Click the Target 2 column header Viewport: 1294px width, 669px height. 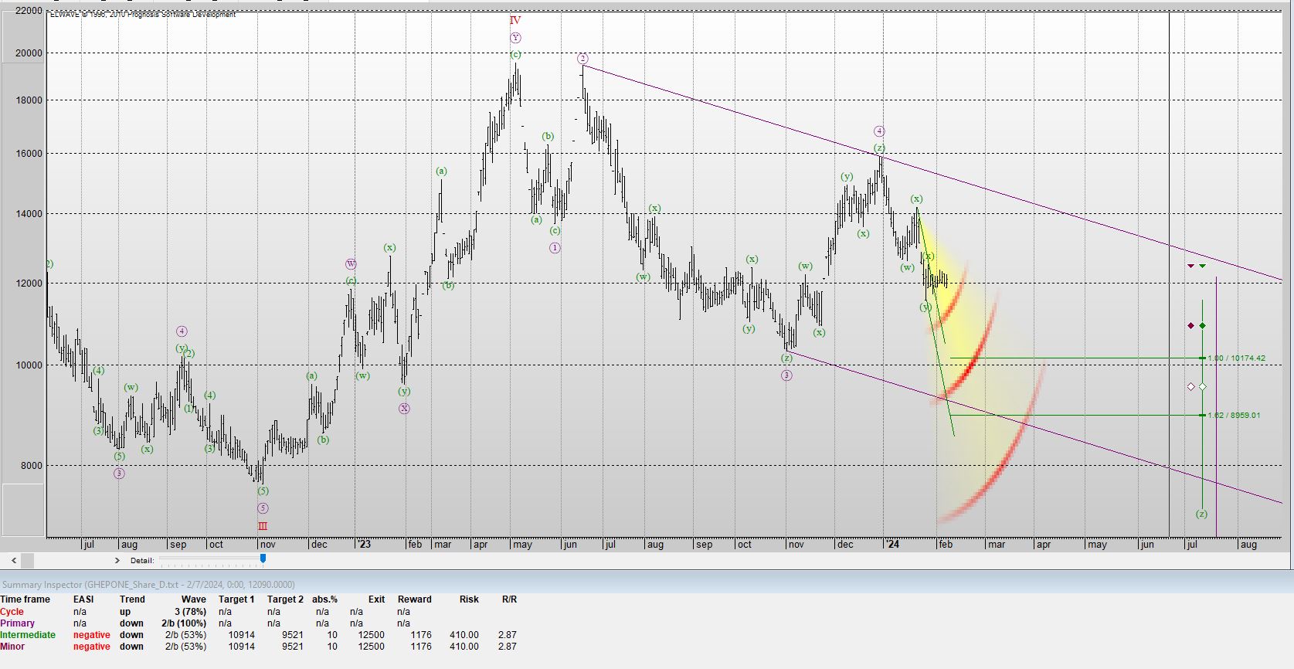click(x=285, y=599)
